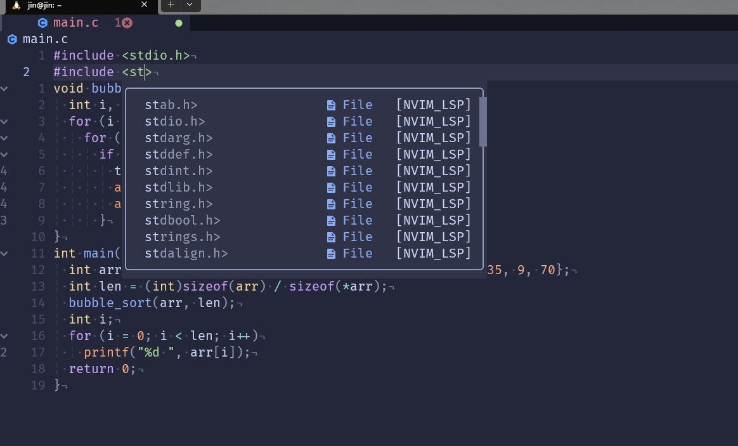Select stdlib.h> from the completion menu
The width and height of the screenshot is (738, 446).
tap(178, 187)
